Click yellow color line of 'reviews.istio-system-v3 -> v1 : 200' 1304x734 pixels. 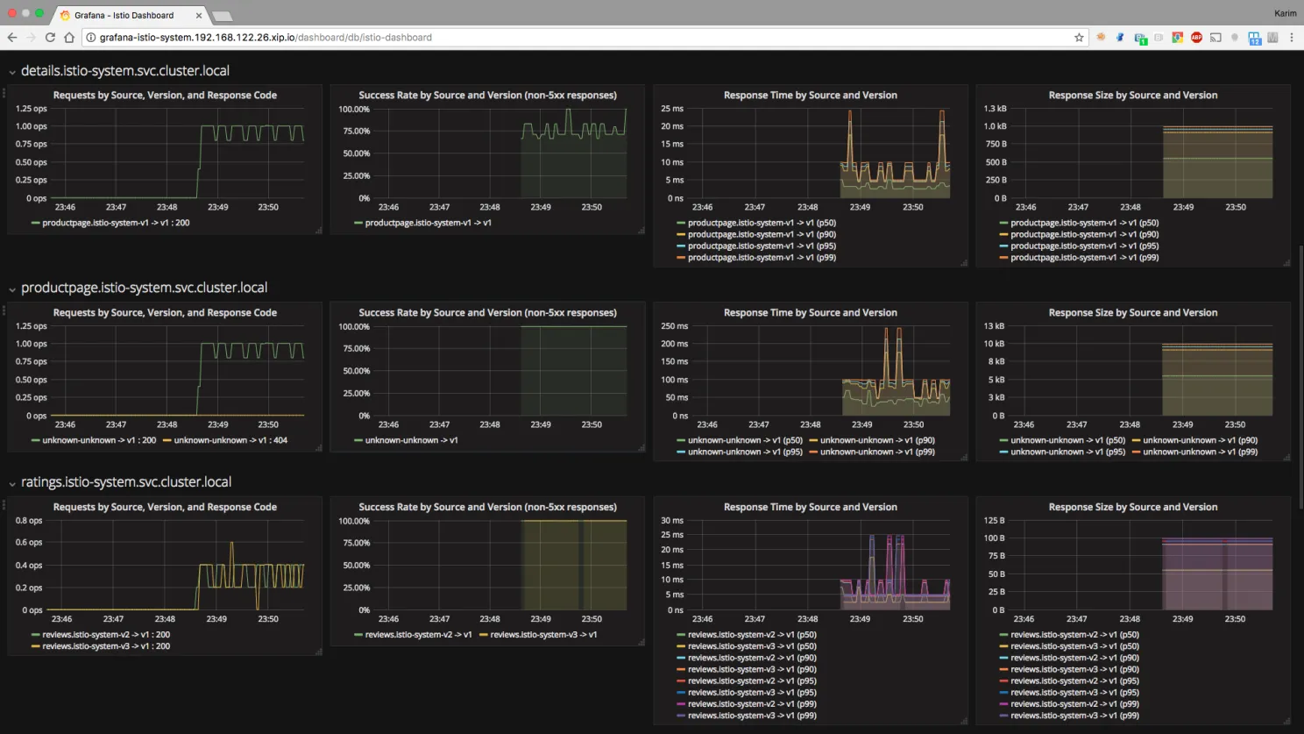pos(35,646)
